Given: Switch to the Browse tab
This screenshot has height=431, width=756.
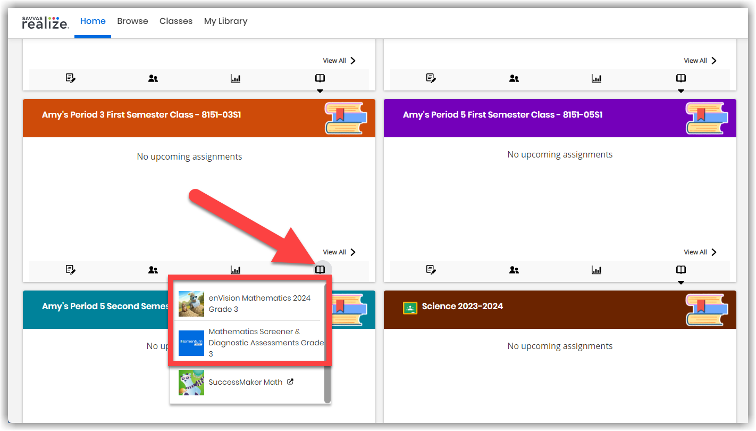Looking at the screenshot, I should 132,21.
